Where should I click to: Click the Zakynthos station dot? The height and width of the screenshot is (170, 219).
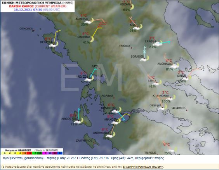[x=94, y=143]
